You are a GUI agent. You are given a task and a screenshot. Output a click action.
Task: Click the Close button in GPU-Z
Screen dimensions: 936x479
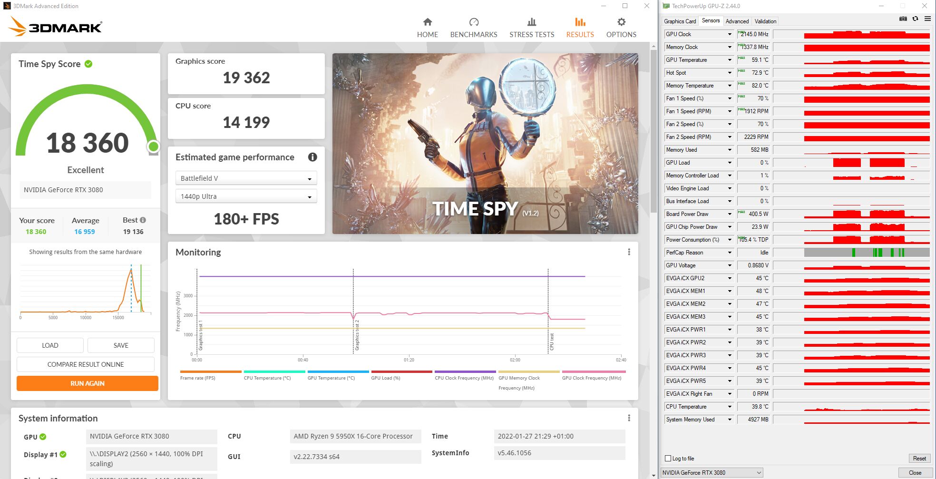(915, 473)
